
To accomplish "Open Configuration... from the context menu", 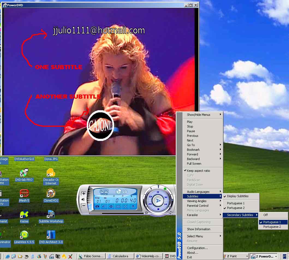I will tap(203, 248).
